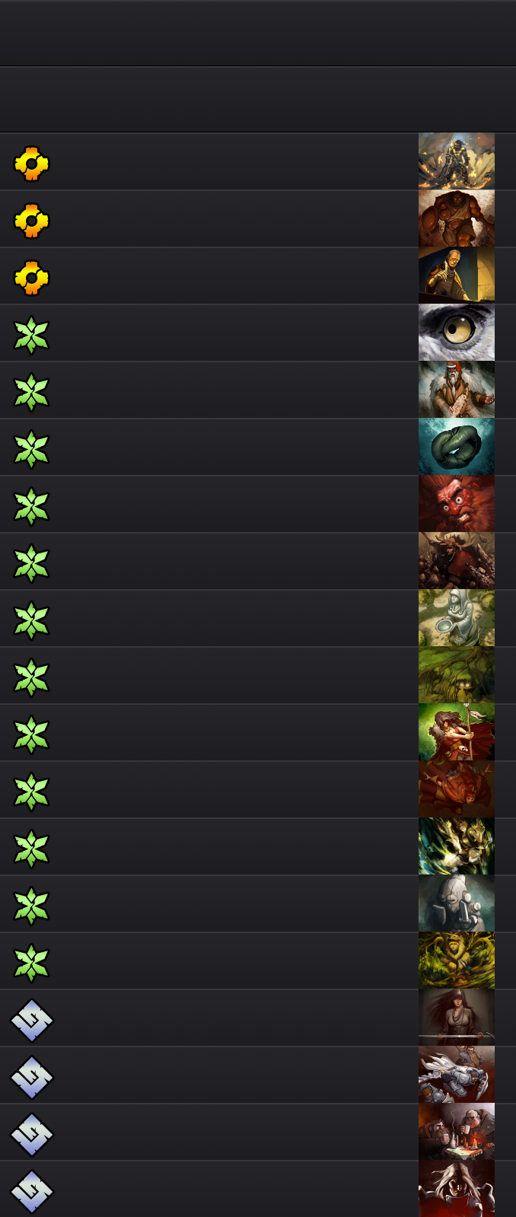Click the orange gear icon beside the armored soldier artwork
The height and width of the screenshot is (1217, 516).
coord(31,163)
